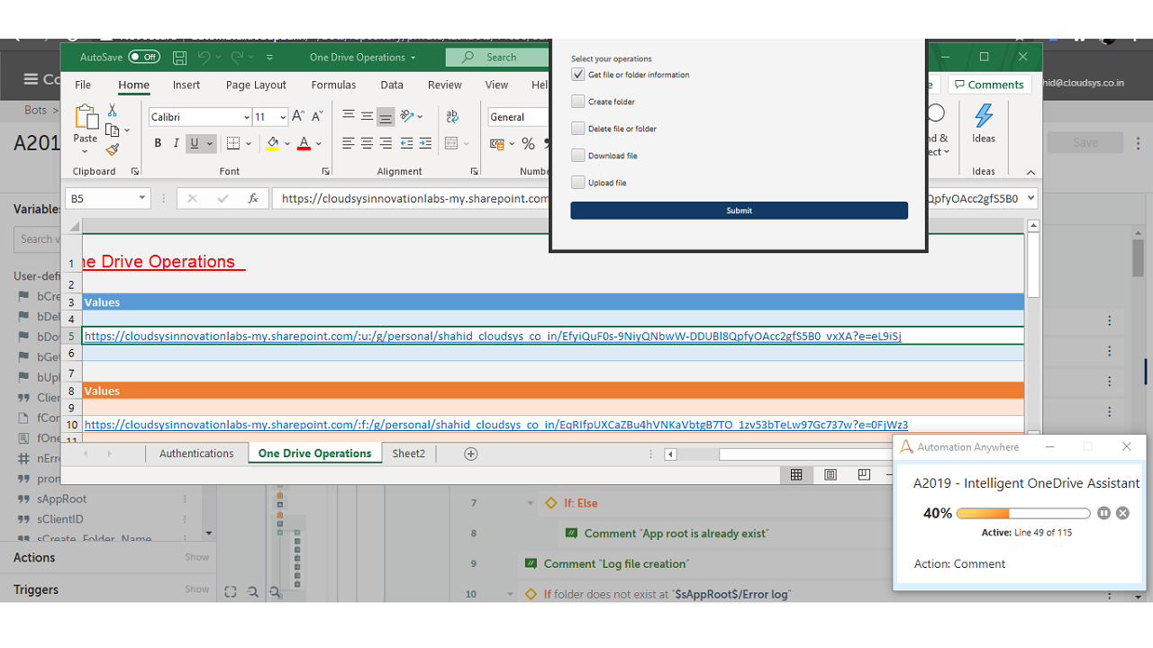
Task: Open the File menu in Excel
Action: tap(83, 85)
